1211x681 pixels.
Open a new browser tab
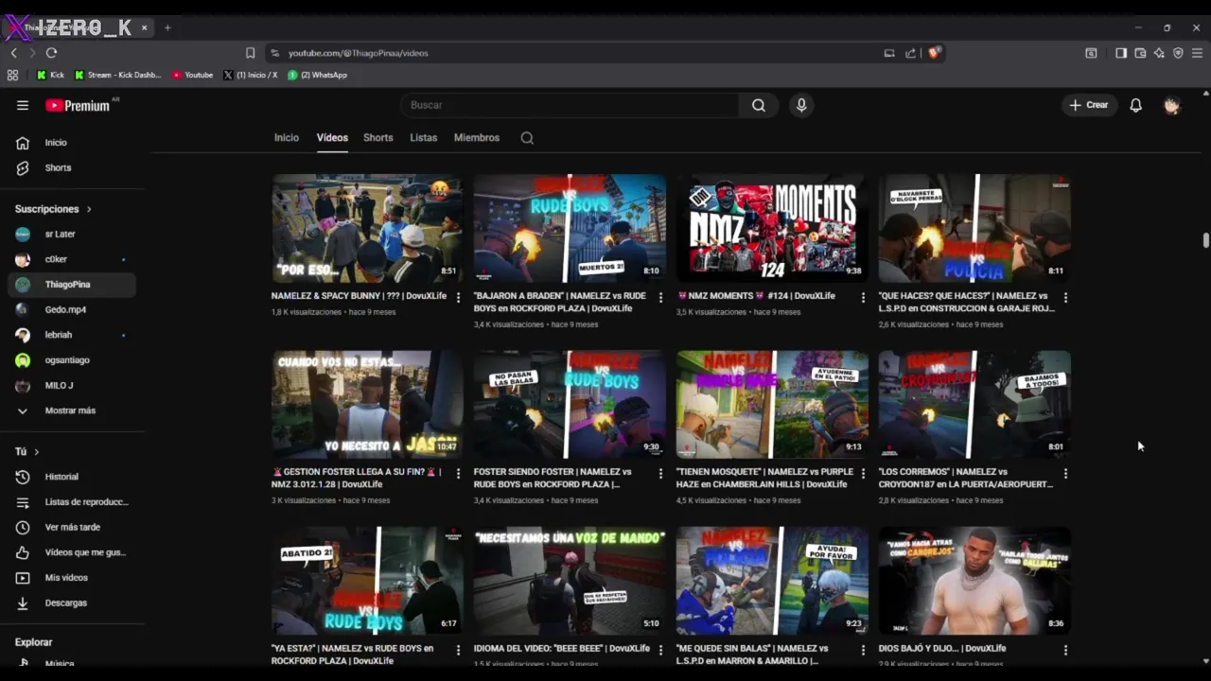coord(167,27)
